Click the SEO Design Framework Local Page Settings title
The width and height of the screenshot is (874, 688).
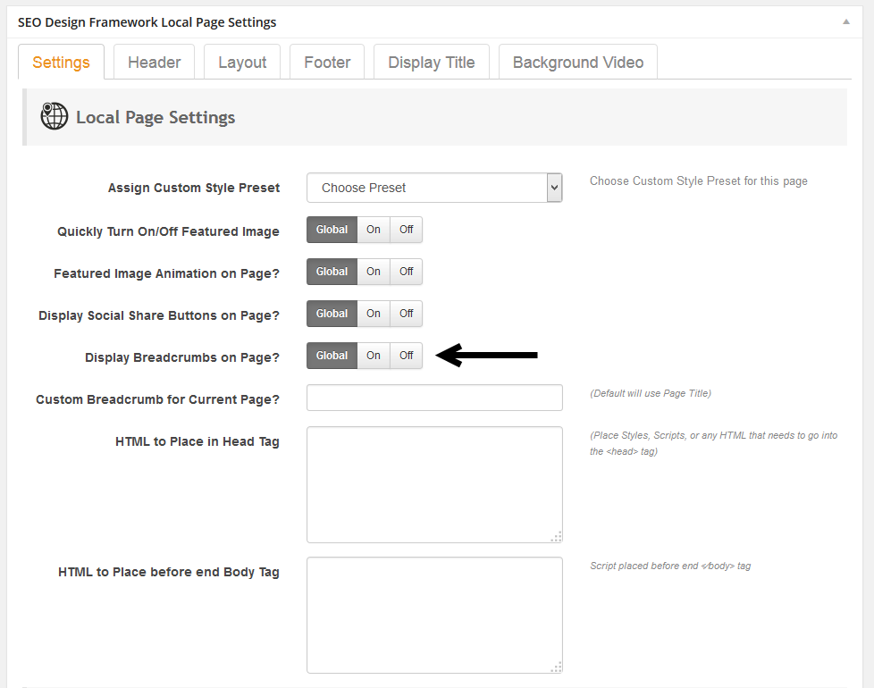[x=147, y=22]
